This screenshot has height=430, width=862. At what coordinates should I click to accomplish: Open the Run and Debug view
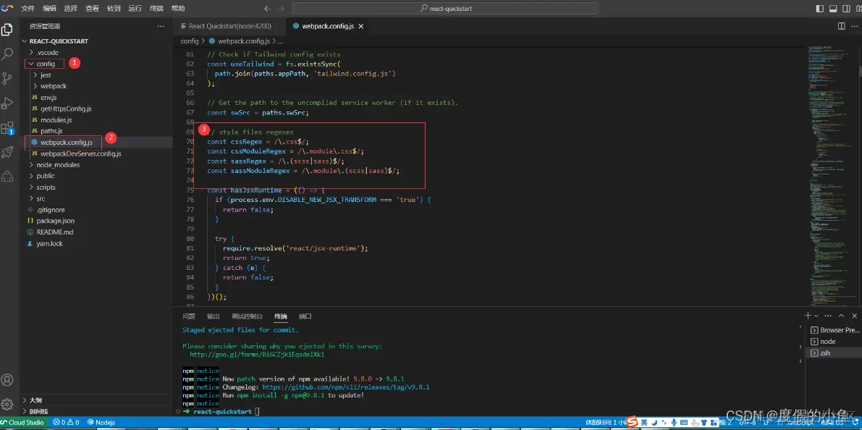click(x=7, y=103)
